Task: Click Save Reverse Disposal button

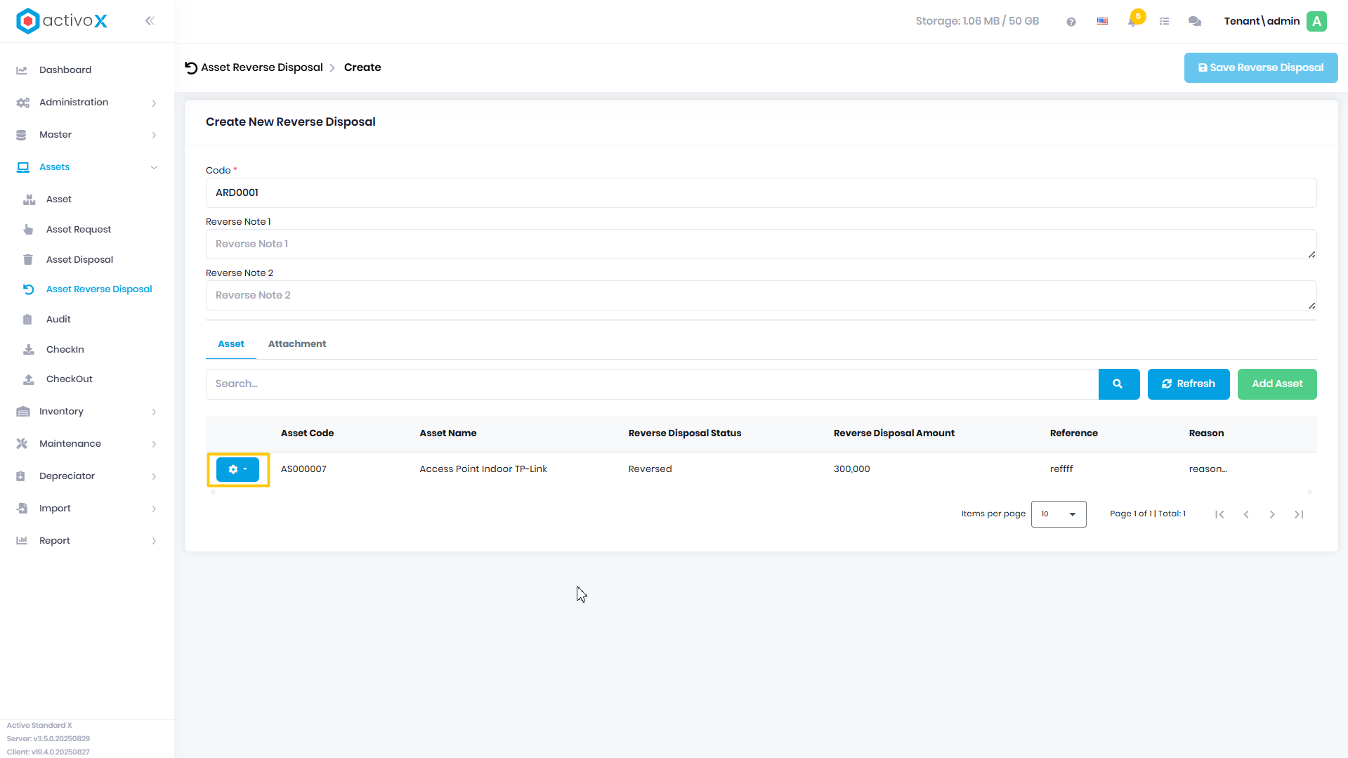Action: click(1261, 68)
